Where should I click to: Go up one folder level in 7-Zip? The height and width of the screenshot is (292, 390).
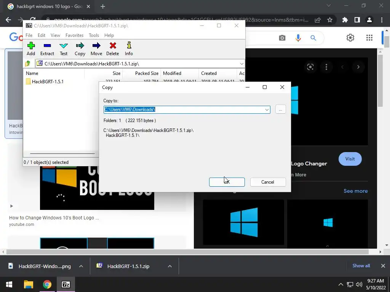click(x=28, y=63)
